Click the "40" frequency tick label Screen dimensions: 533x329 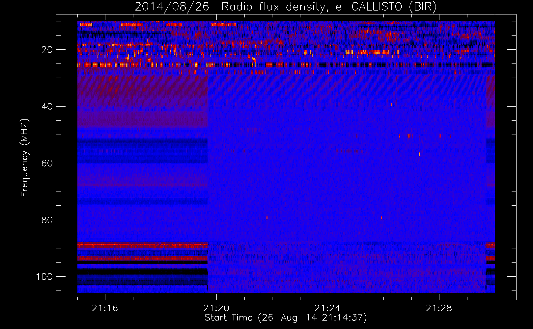[47, 106]
